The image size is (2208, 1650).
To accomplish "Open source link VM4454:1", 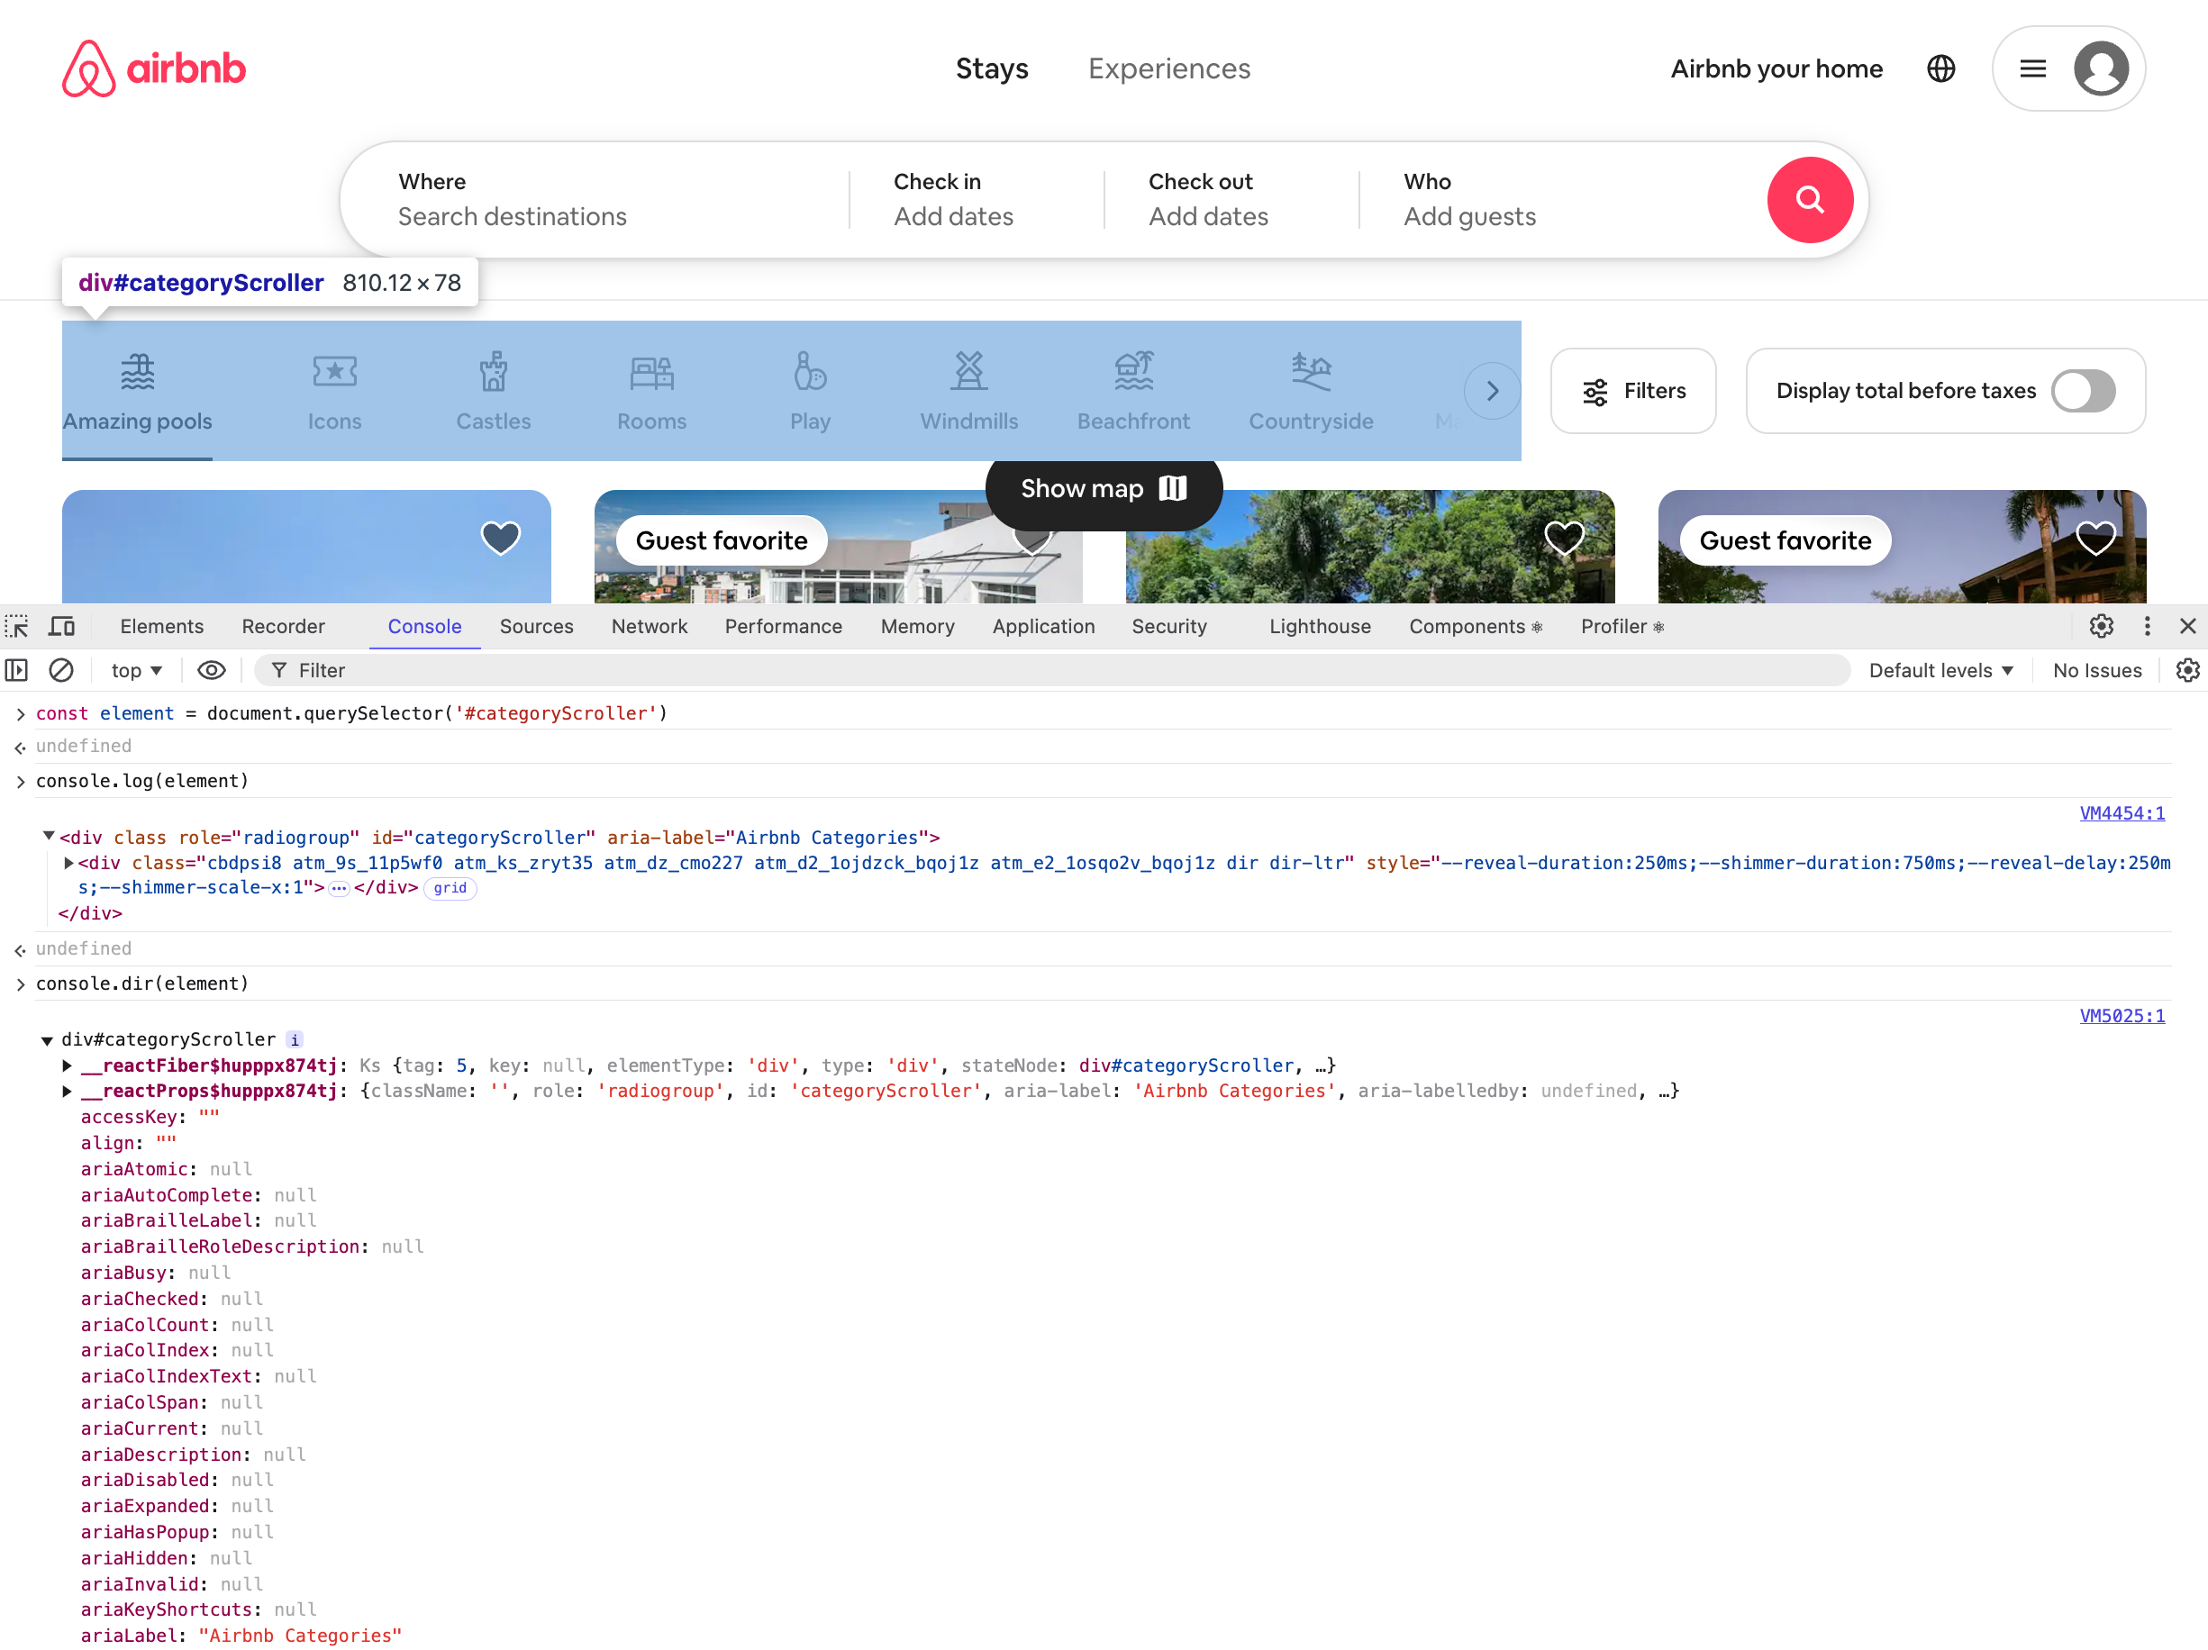I will (x=2122, y=812).
